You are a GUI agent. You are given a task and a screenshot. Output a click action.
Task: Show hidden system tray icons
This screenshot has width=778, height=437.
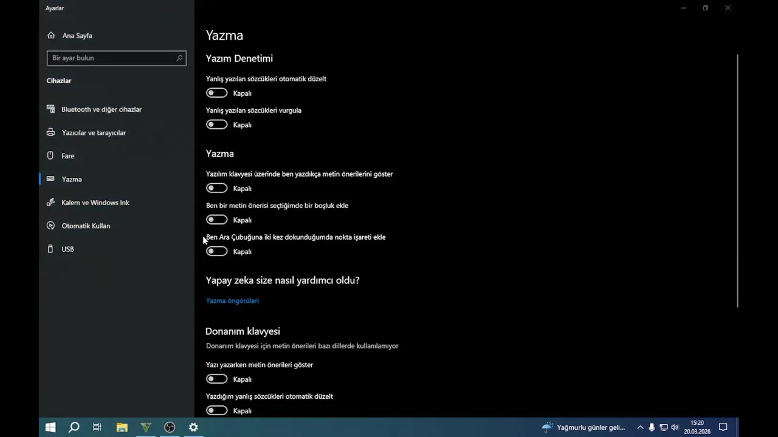(x=640, y=427)
